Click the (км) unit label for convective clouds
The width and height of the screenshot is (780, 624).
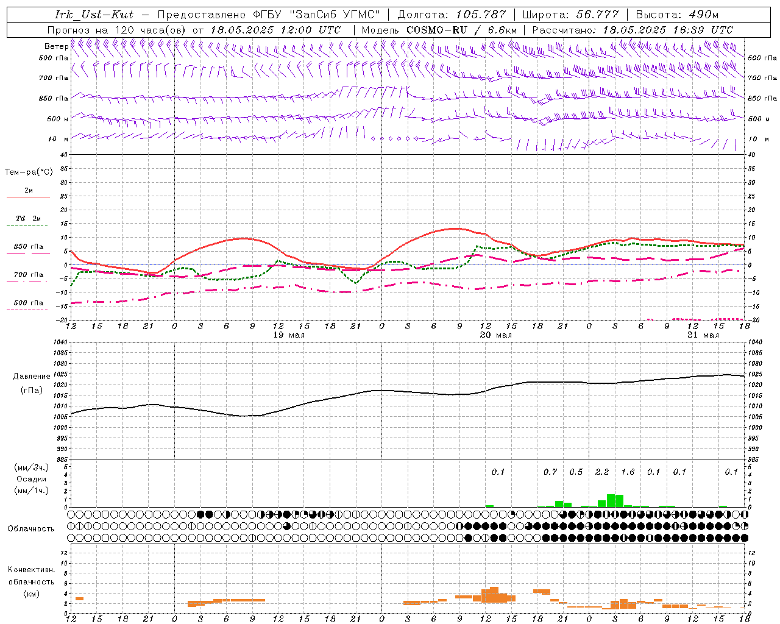[32, 594]
